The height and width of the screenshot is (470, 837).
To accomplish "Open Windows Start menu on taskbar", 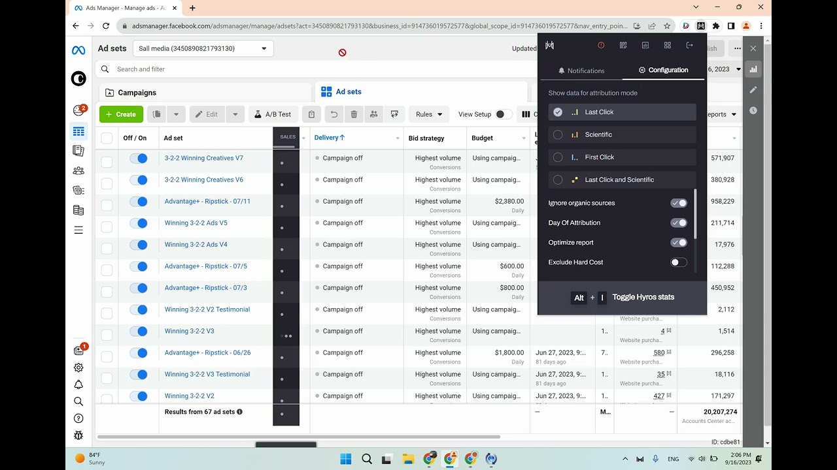I will (346, 459).
